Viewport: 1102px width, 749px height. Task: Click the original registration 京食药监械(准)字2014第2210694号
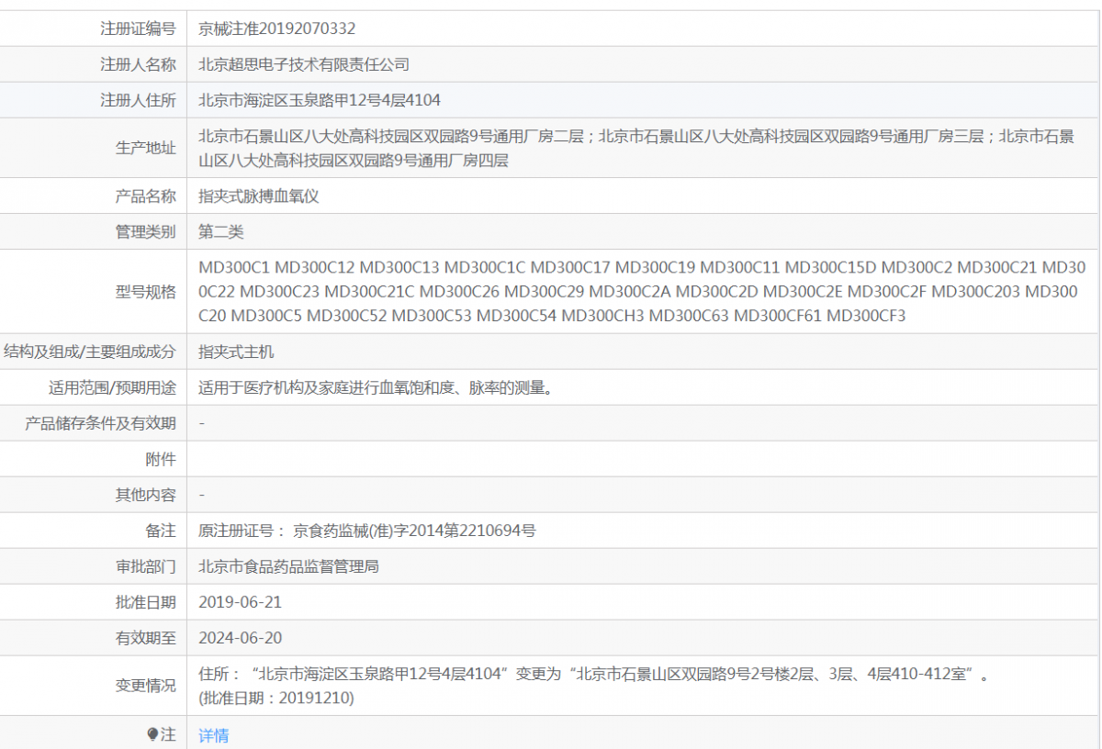[414, 531]
